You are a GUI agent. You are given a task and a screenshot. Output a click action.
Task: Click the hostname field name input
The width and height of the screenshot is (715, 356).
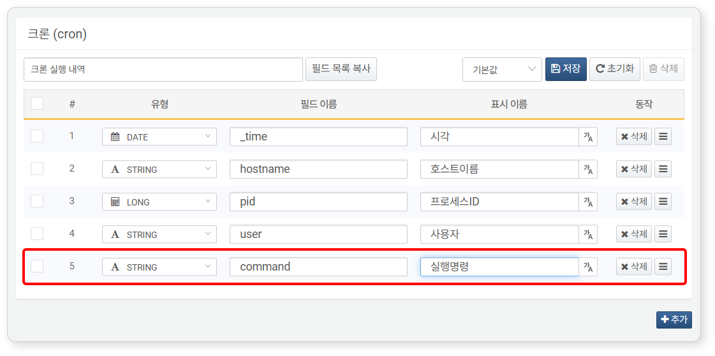(318, 170)
